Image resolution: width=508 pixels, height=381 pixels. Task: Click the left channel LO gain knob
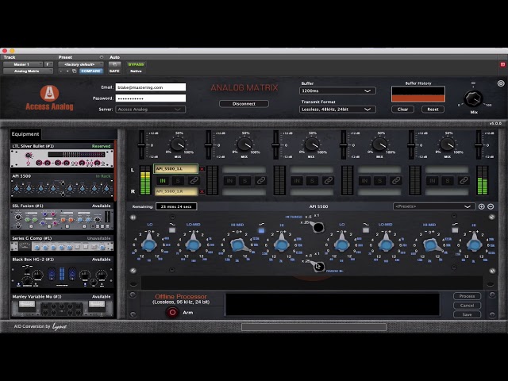click(x=148, y=244)
